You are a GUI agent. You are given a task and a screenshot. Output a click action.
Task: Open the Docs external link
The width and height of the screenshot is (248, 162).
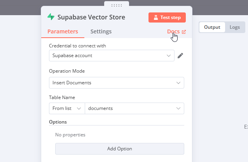(x=176, y=31)
